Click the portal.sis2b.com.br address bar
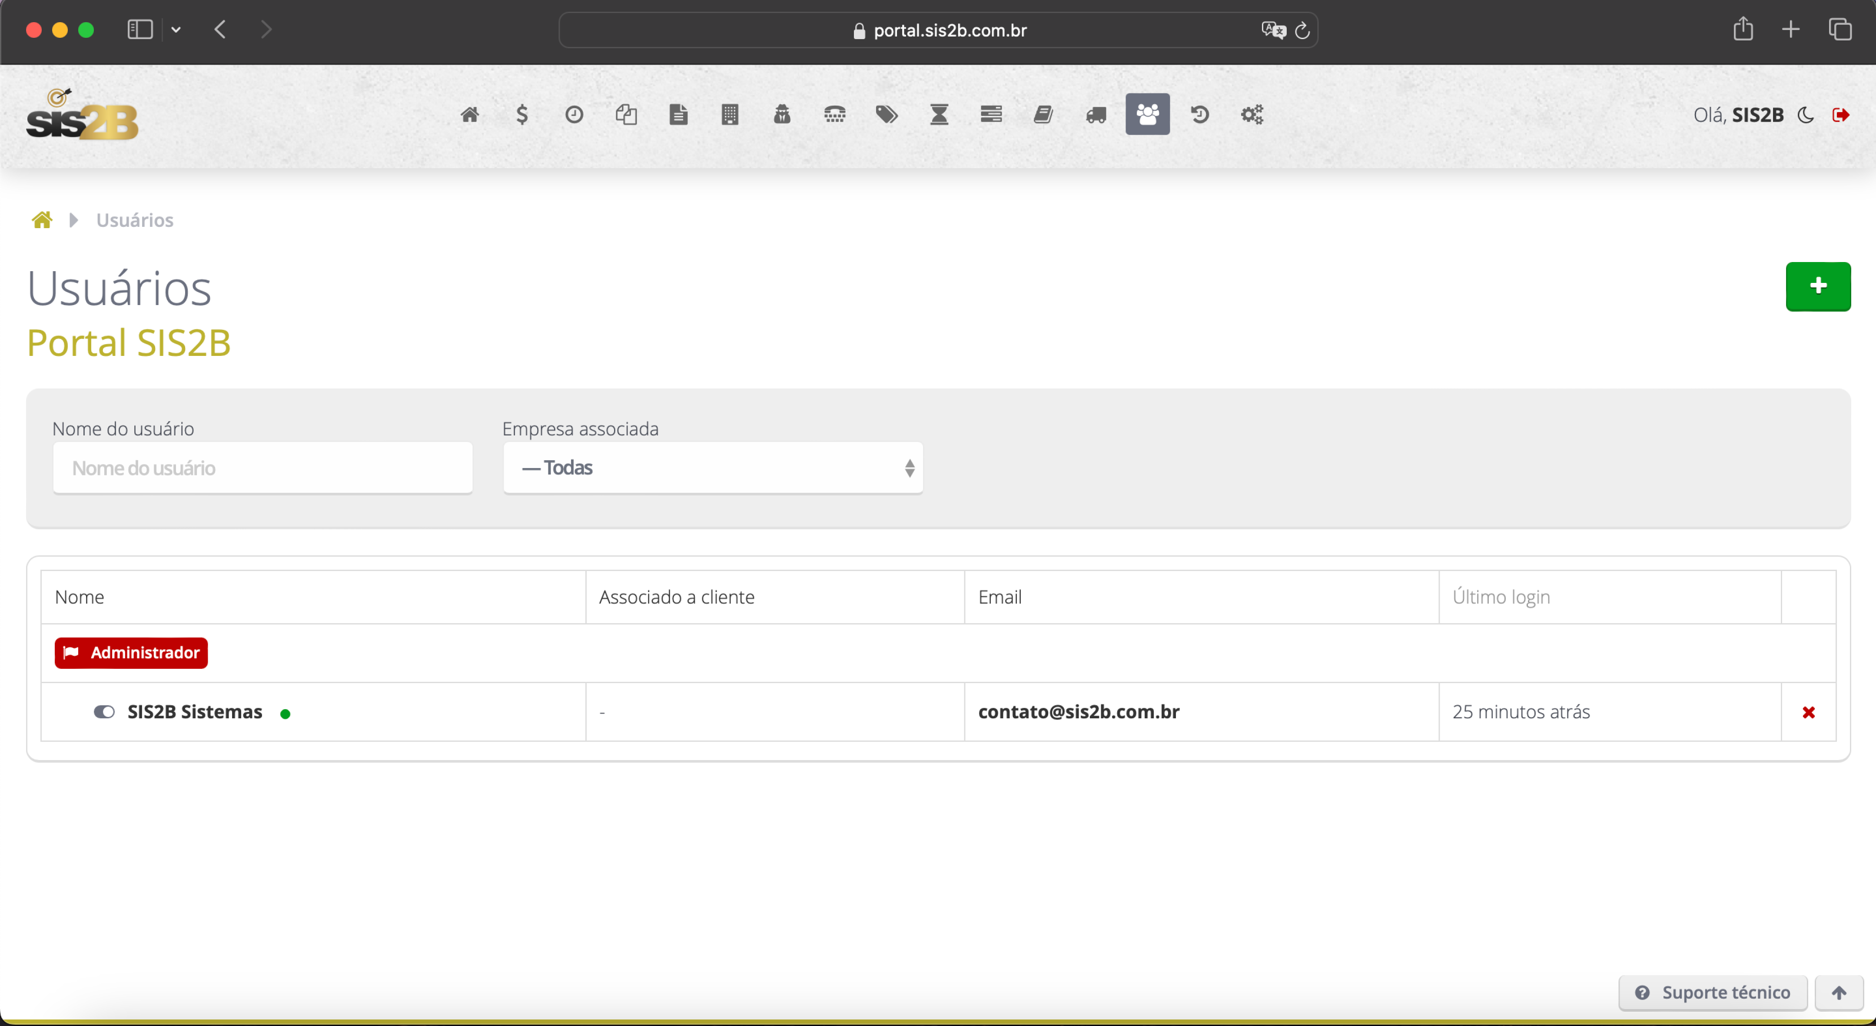The image size is (1876, 1026). [x=938, y=30]
